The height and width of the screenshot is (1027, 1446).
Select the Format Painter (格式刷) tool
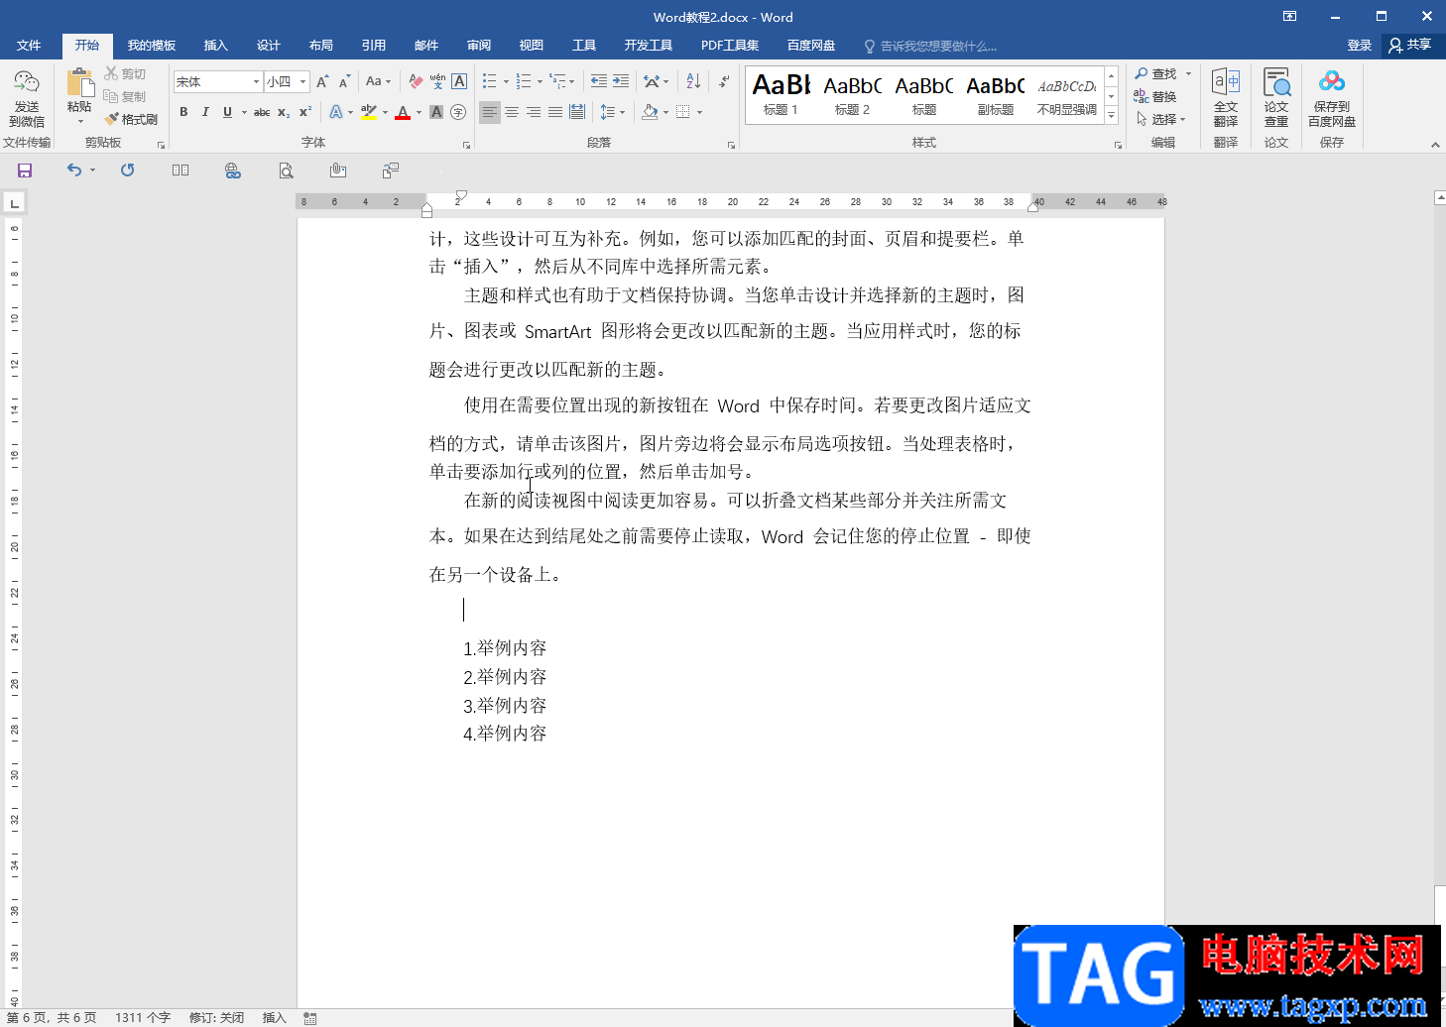131,119
